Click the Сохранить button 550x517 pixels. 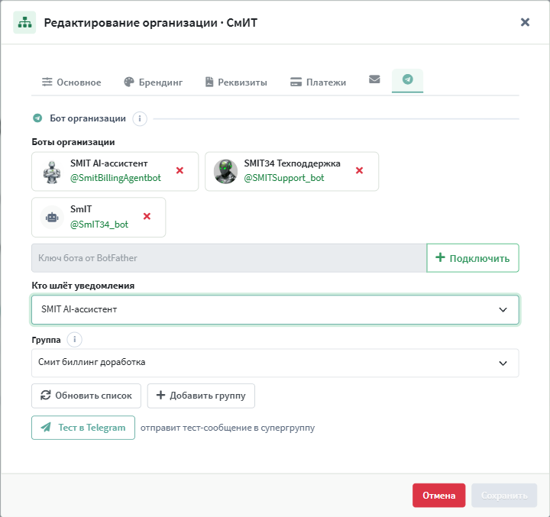point(504,496)
